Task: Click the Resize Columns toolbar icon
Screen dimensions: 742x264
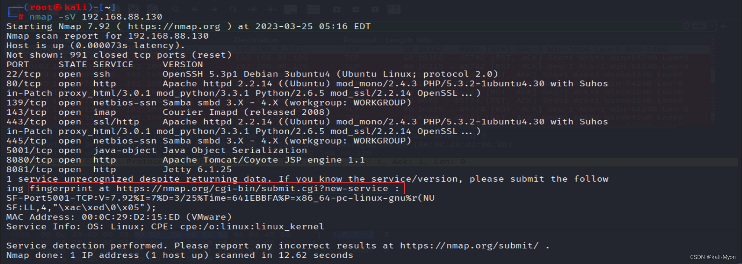Action: click(x=394, y=9)
